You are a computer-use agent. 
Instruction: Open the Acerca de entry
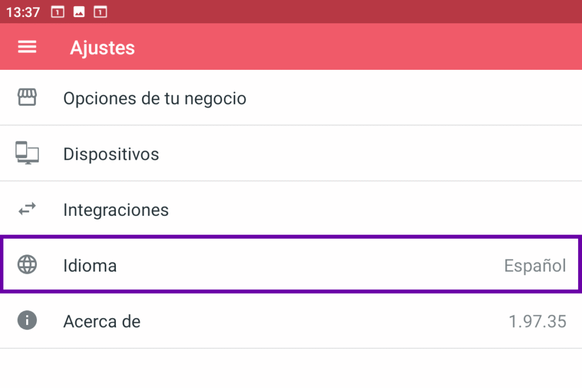[x=102, y=322]
